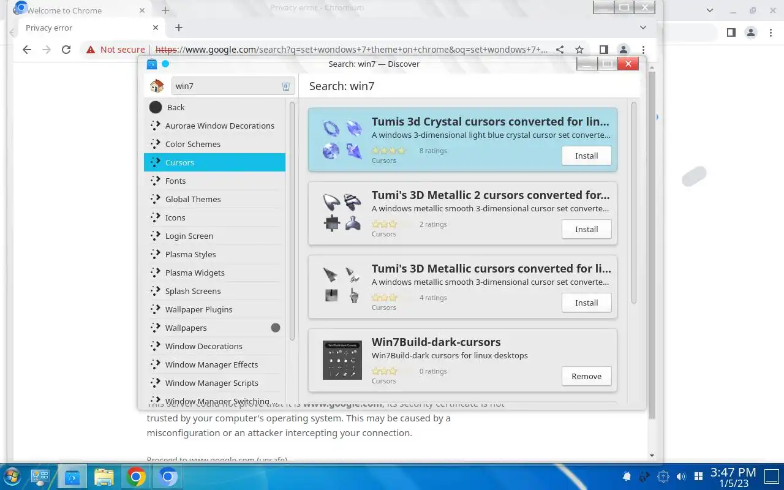This screenshot has height=490, width=784.
Task: Open volume control in system tray
Action: pos(680,477)
